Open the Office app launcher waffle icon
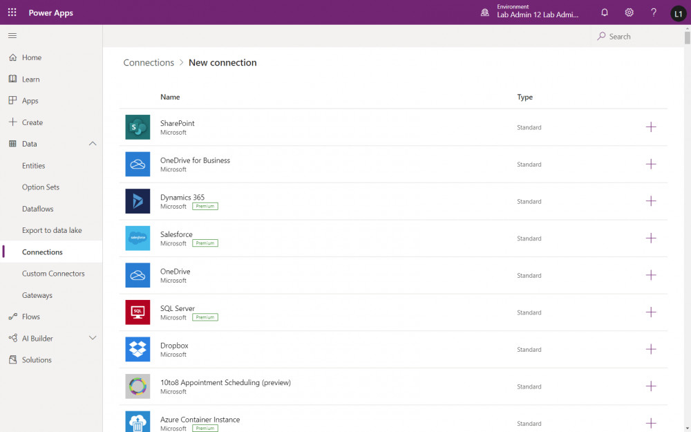Image resolution: width=691 pixels, height=432 pixels. (11, 12)
